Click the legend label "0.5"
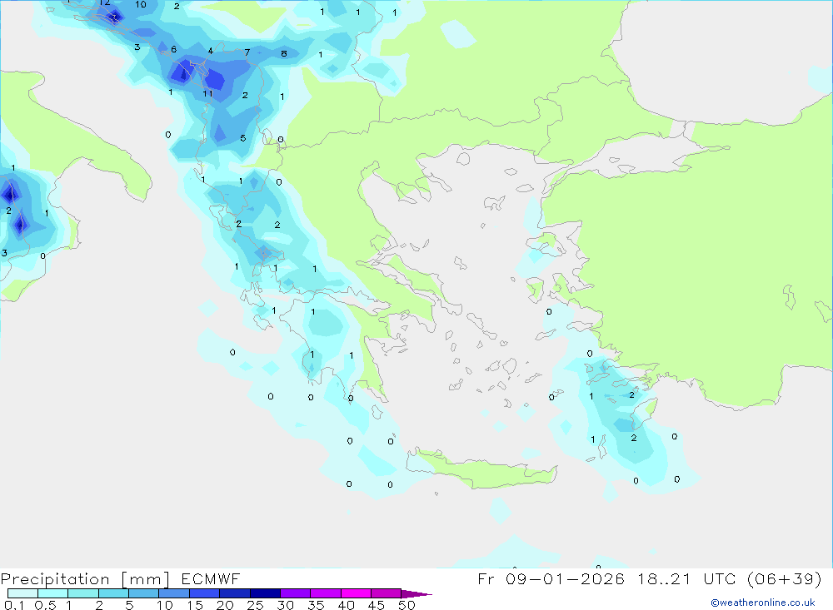This screenshot has height=610, width=833. 45,605
